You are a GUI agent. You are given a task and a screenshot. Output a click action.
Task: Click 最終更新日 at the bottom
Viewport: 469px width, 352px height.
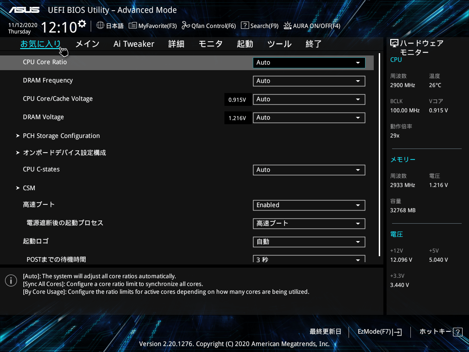[325, 331]
